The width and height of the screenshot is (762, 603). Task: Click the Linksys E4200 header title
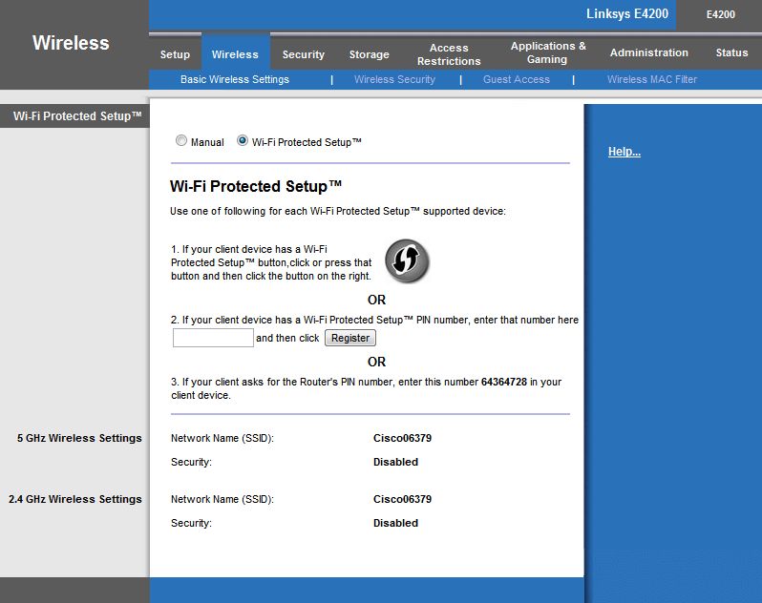click(x=627, y=13)
